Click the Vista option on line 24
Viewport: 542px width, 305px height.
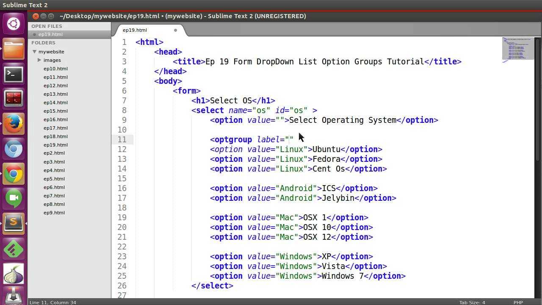point(299,266)
